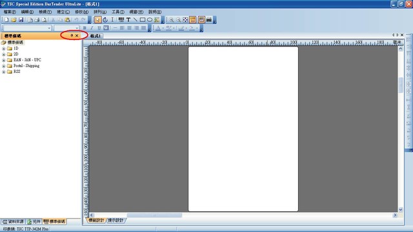413x232 pixels.
Task: Open Print Preview with the magnifier page icon
Action: [x=44, y=20]
